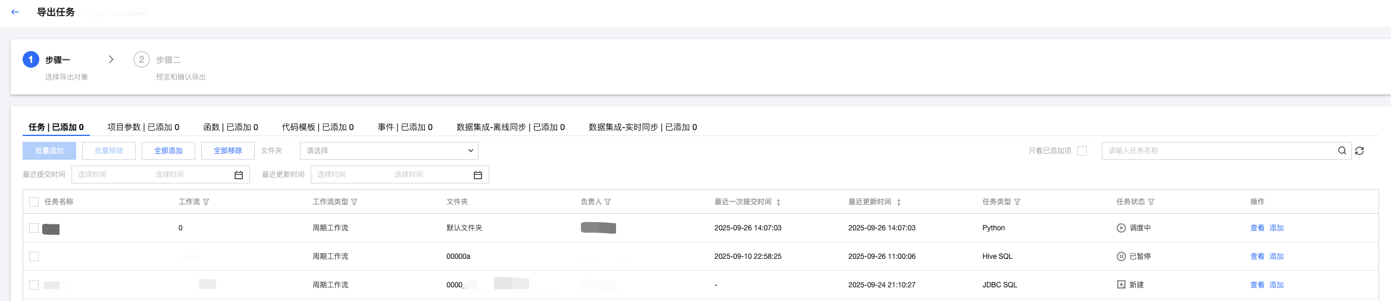
Task: Filter the 任务类型 column
Action: 1017,202
